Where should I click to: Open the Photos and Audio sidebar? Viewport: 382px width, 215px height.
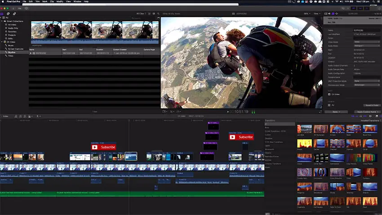(x=8, y=13)
